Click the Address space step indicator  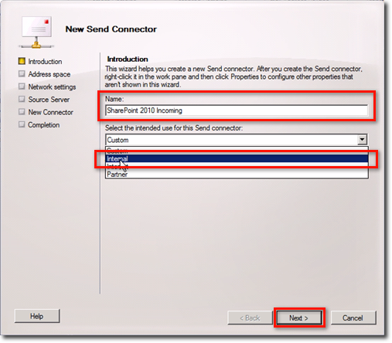point(22,74)
